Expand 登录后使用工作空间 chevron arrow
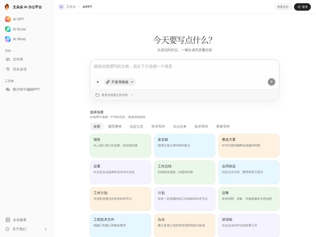316x237 pixels. coord(132,95)
